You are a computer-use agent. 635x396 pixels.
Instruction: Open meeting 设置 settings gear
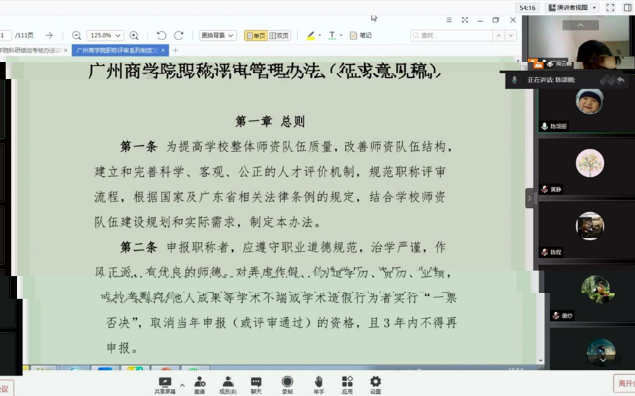375,385
